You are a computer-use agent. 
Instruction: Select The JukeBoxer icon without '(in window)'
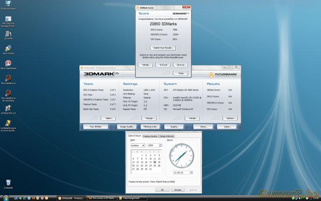(8, 80)
